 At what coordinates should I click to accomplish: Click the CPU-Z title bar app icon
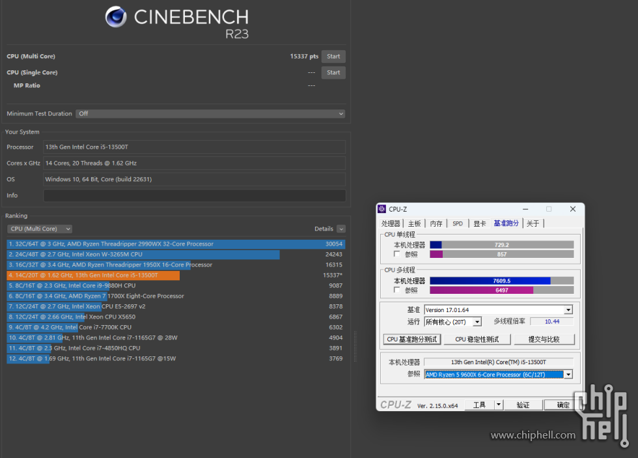click(x=381, y=209)
